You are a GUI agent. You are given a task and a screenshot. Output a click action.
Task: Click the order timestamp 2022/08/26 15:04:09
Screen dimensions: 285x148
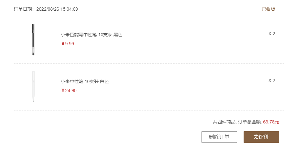click(x=57, y=9)
